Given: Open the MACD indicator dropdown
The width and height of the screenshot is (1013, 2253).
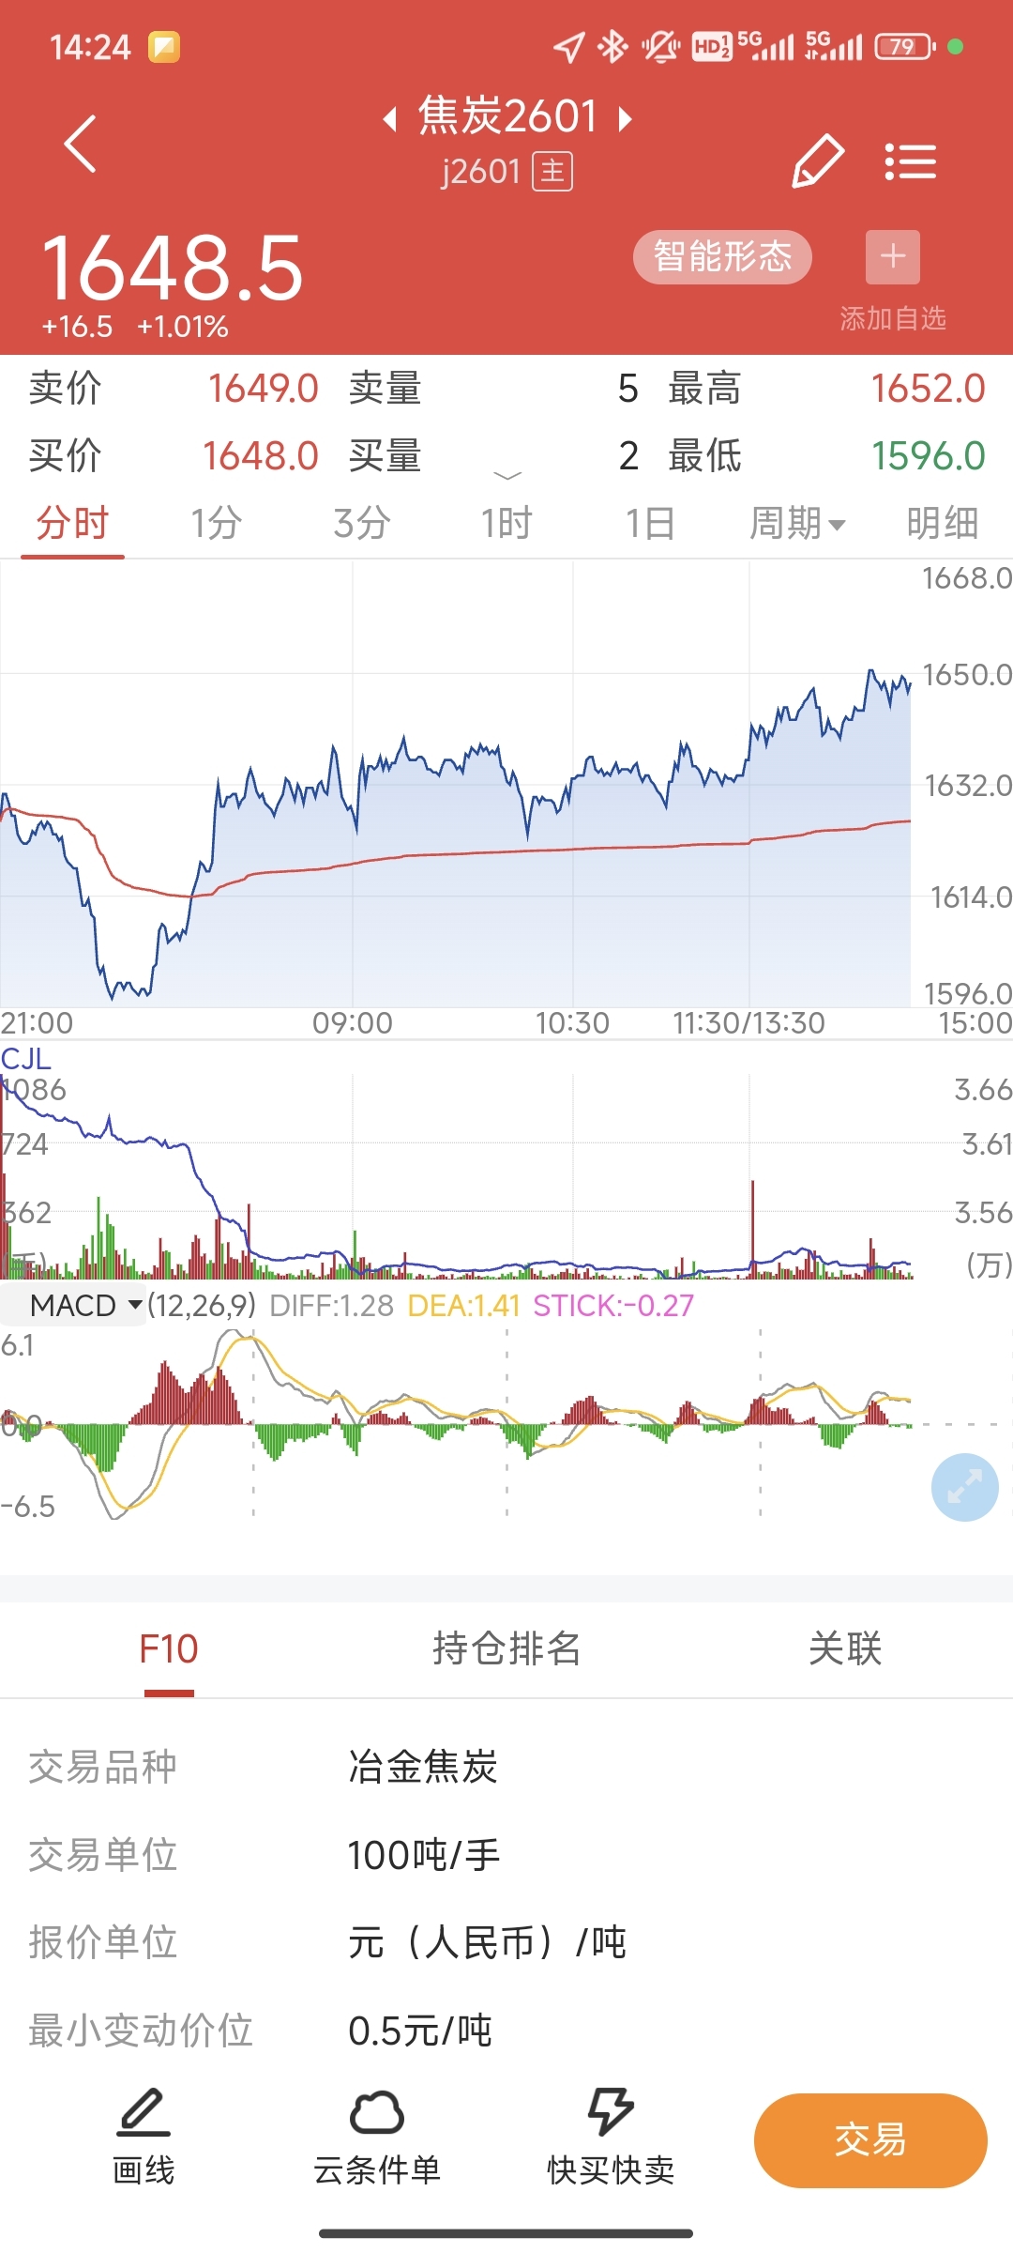Looking at the screenshot, I should pos(84,1305).
